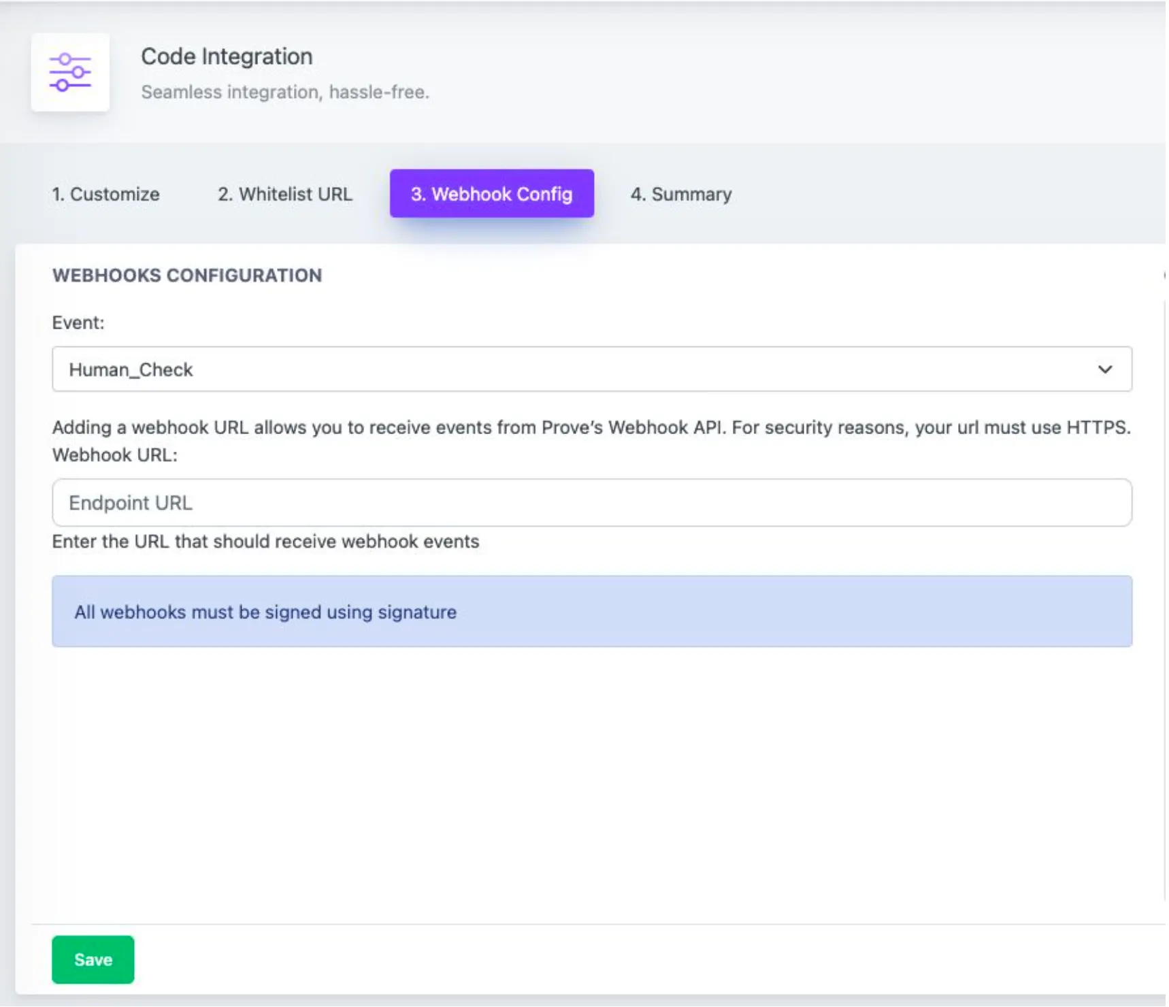Click the Code Integration page title
The height and width of the screenshot is (1007, 1169).
pos(227,56)
